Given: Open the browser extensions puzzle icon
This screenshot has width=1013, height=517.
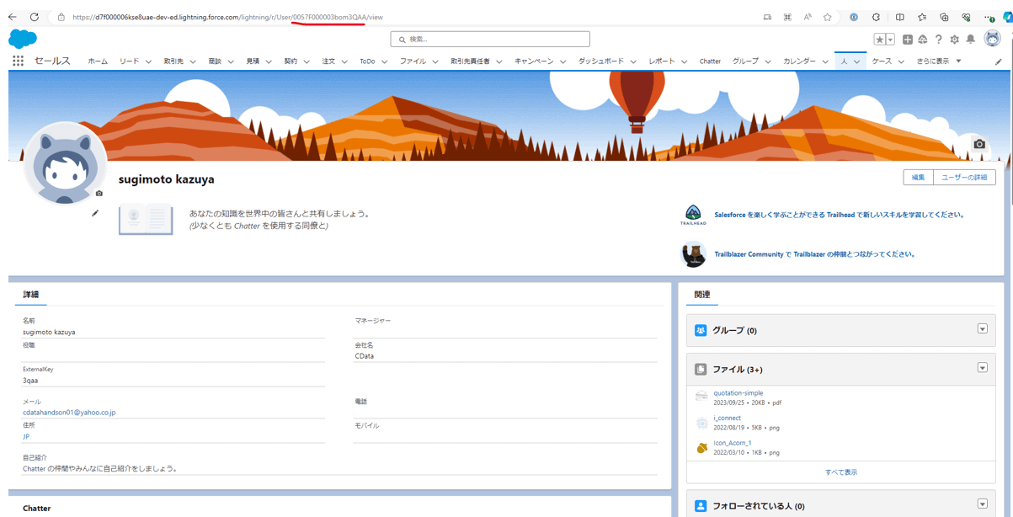Looking at the screenshot, I should 876,17.
